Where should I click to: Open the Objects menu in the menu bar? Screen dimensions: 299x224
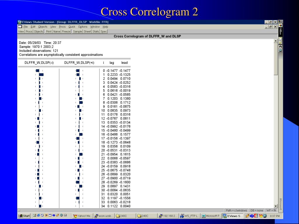tap(43, 27)
